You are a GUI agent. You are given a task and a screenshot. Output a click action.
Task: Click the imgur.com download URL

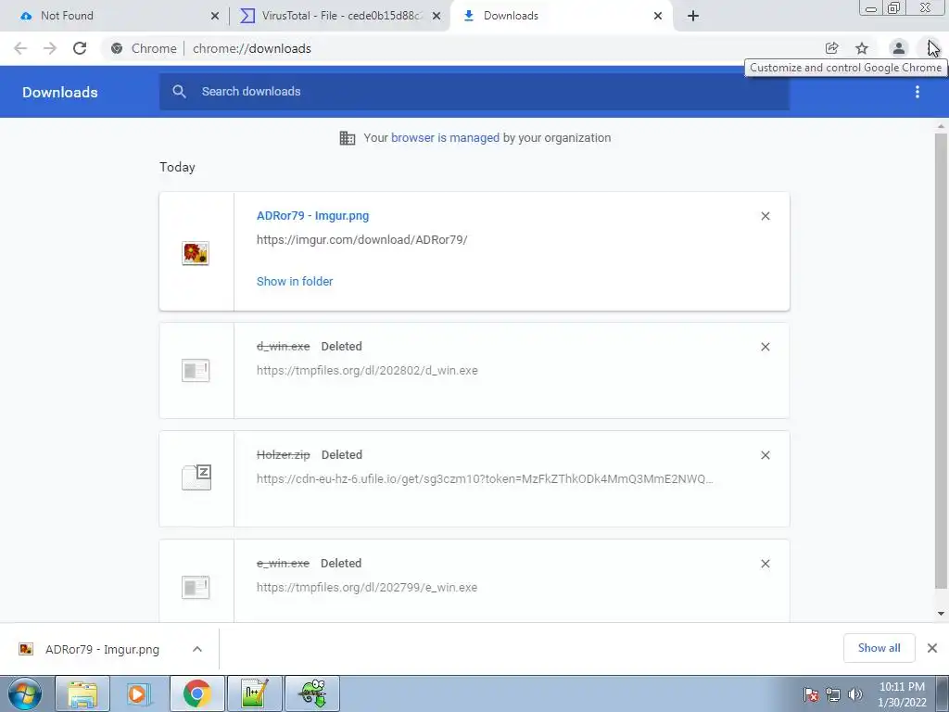(362, 240)
